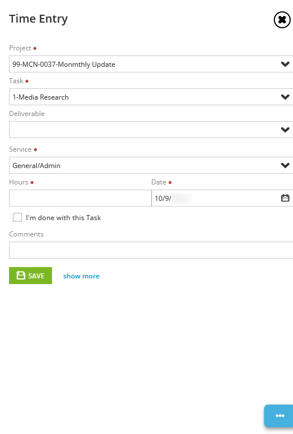Open the calendar date picker icon
Image resolution: width=293 pixels, height=434 pixels.
(285, 198)
